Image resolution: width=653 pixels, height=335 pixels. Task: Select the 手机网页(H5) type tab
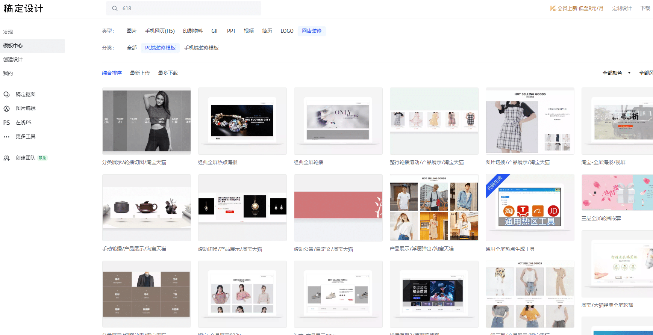[160, 31]
